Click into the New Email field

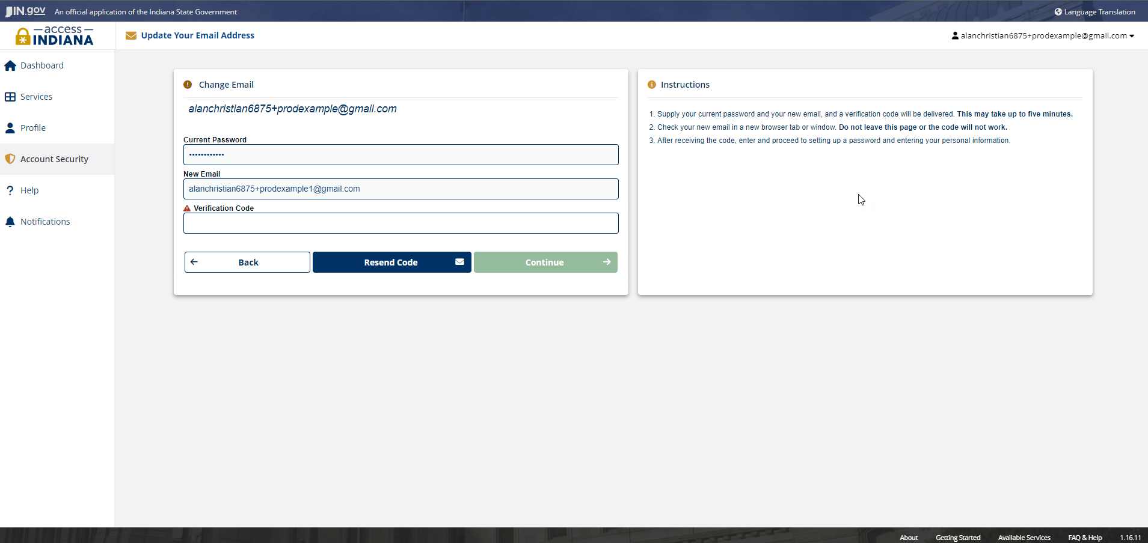tap(401, 189)
